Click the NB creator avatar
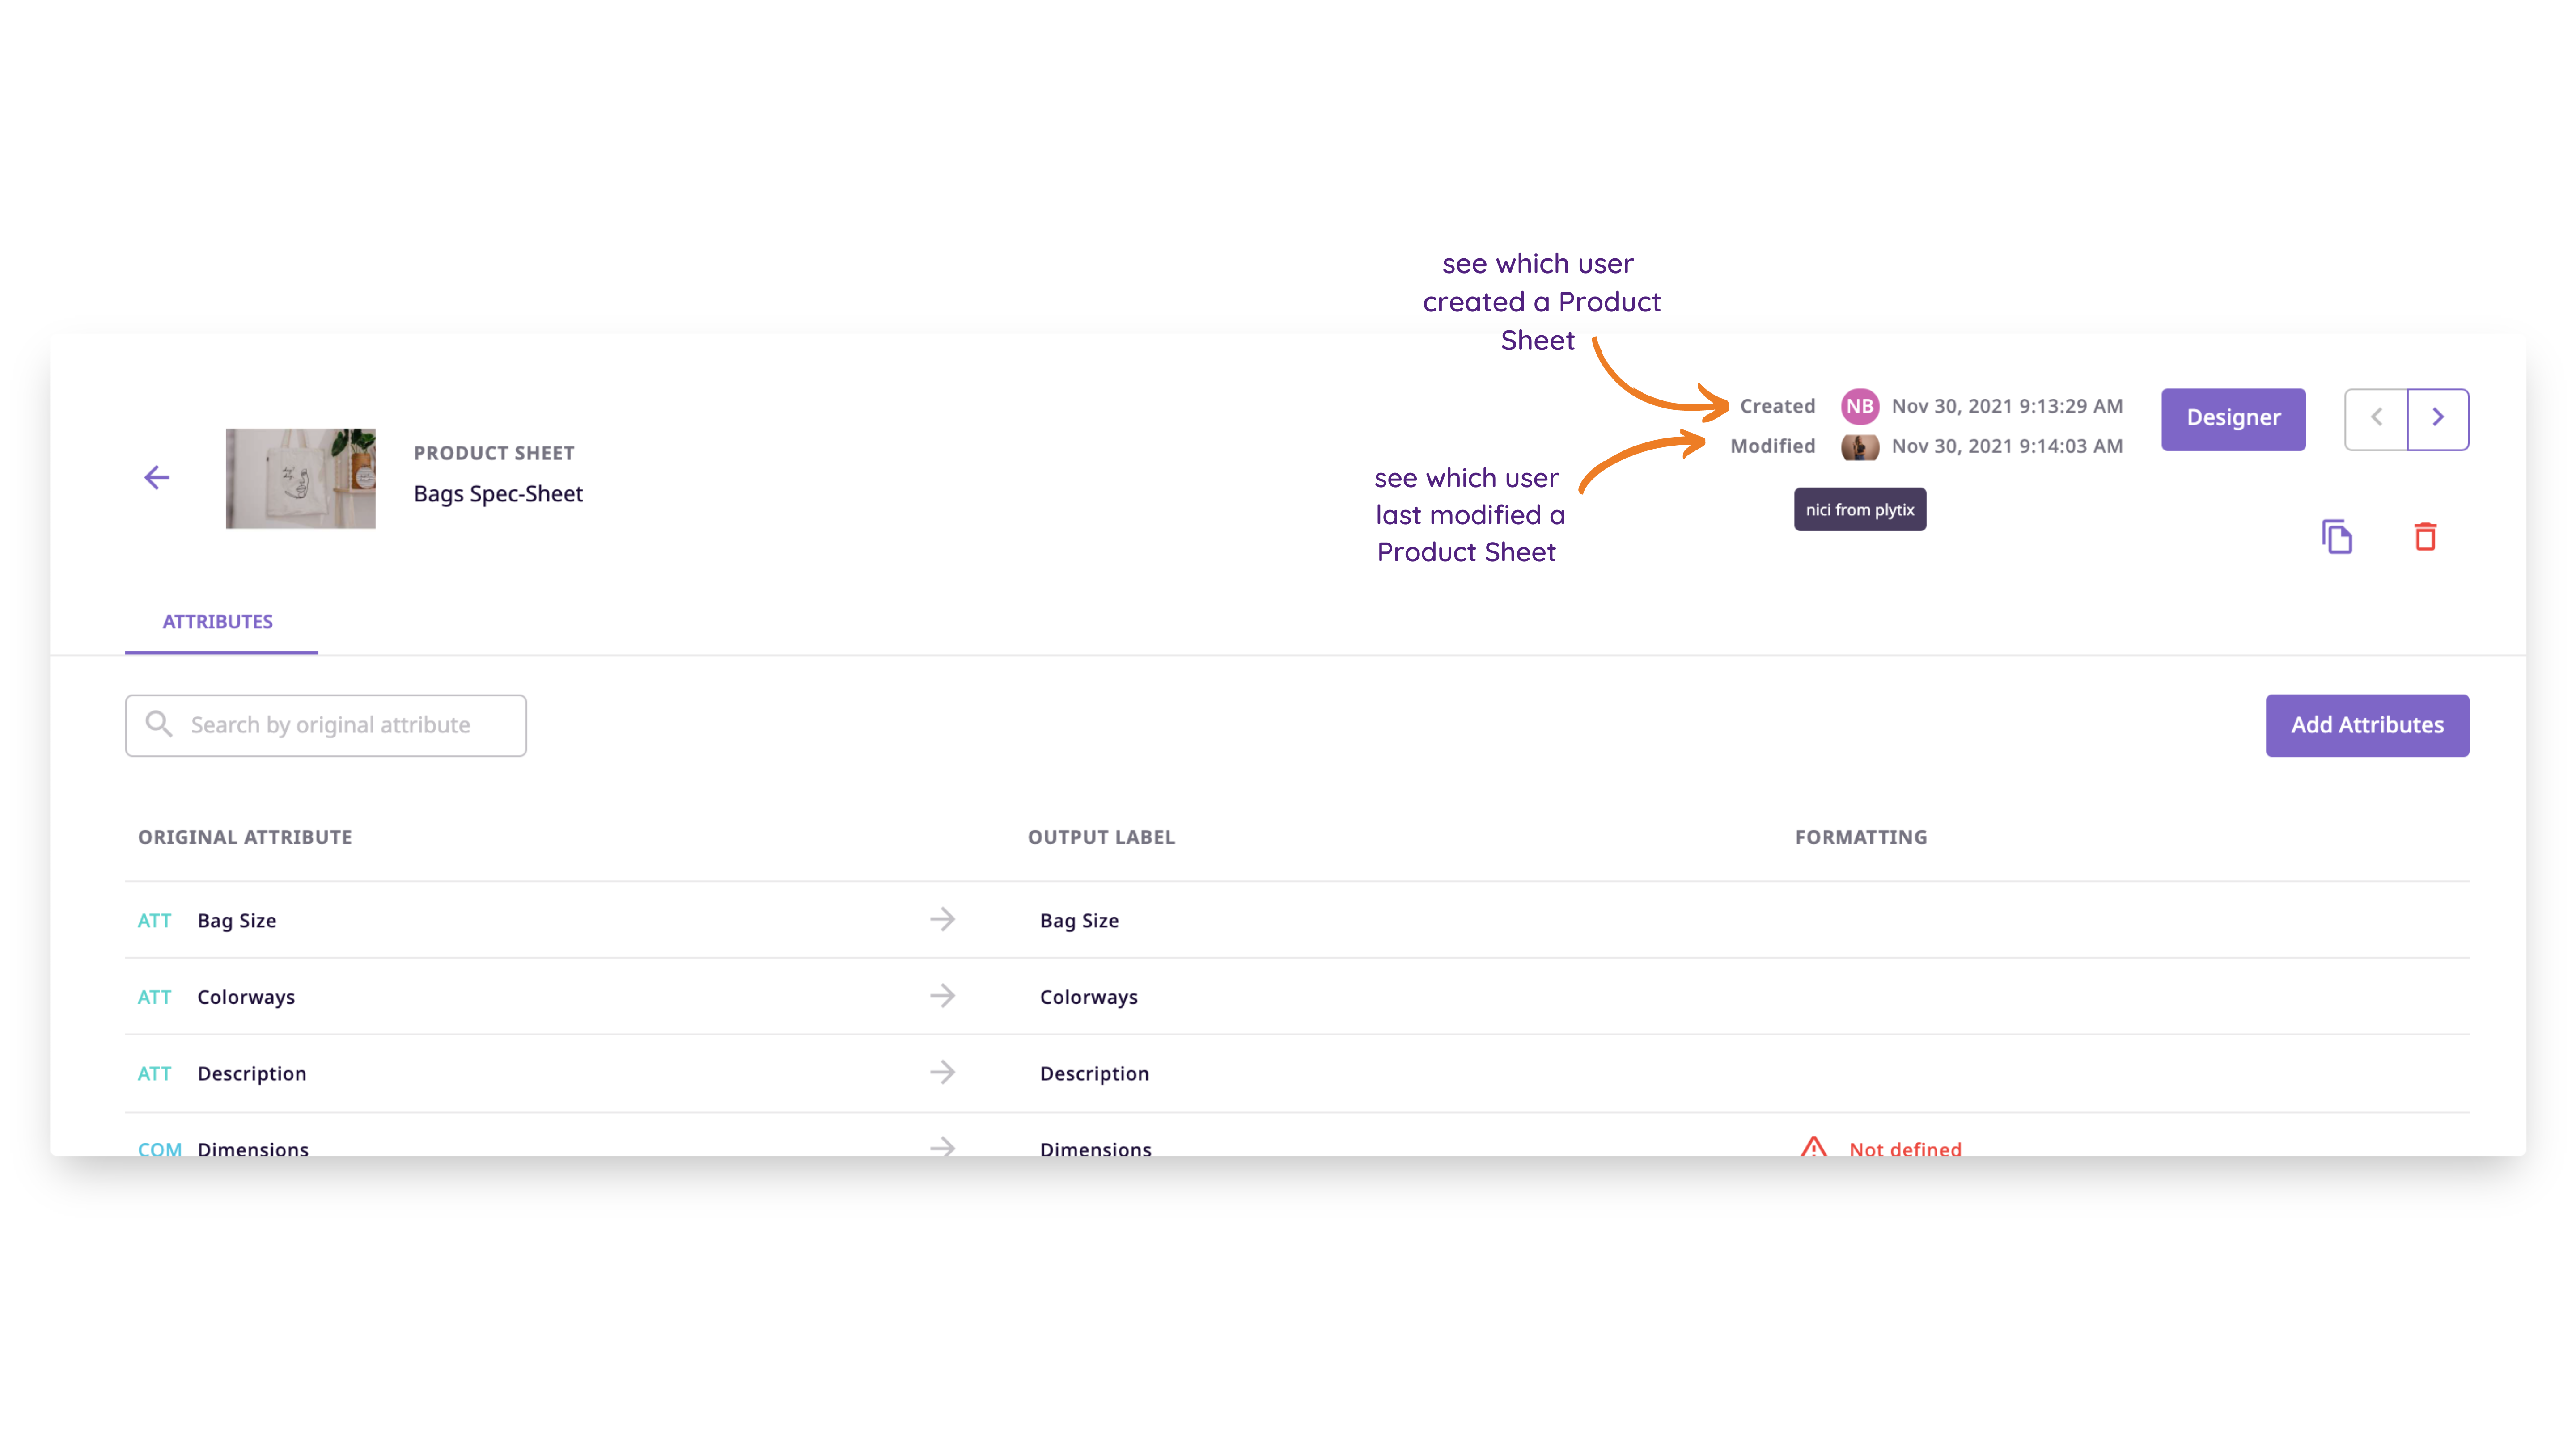Image resolution: width=2576 pixels, height=1448 pixels. click(x=1860, y=407)
